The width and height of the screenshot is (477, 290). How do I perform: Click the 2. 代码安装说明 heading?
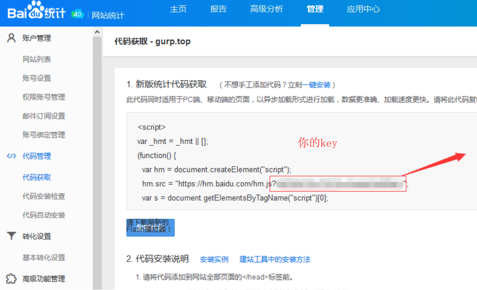pyautogui.click(x=157, y=259)
